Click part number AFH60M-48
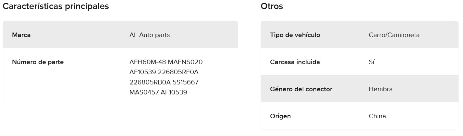This screenshot has width=463, height=136. pyautogui.click(x=148, y=62)
